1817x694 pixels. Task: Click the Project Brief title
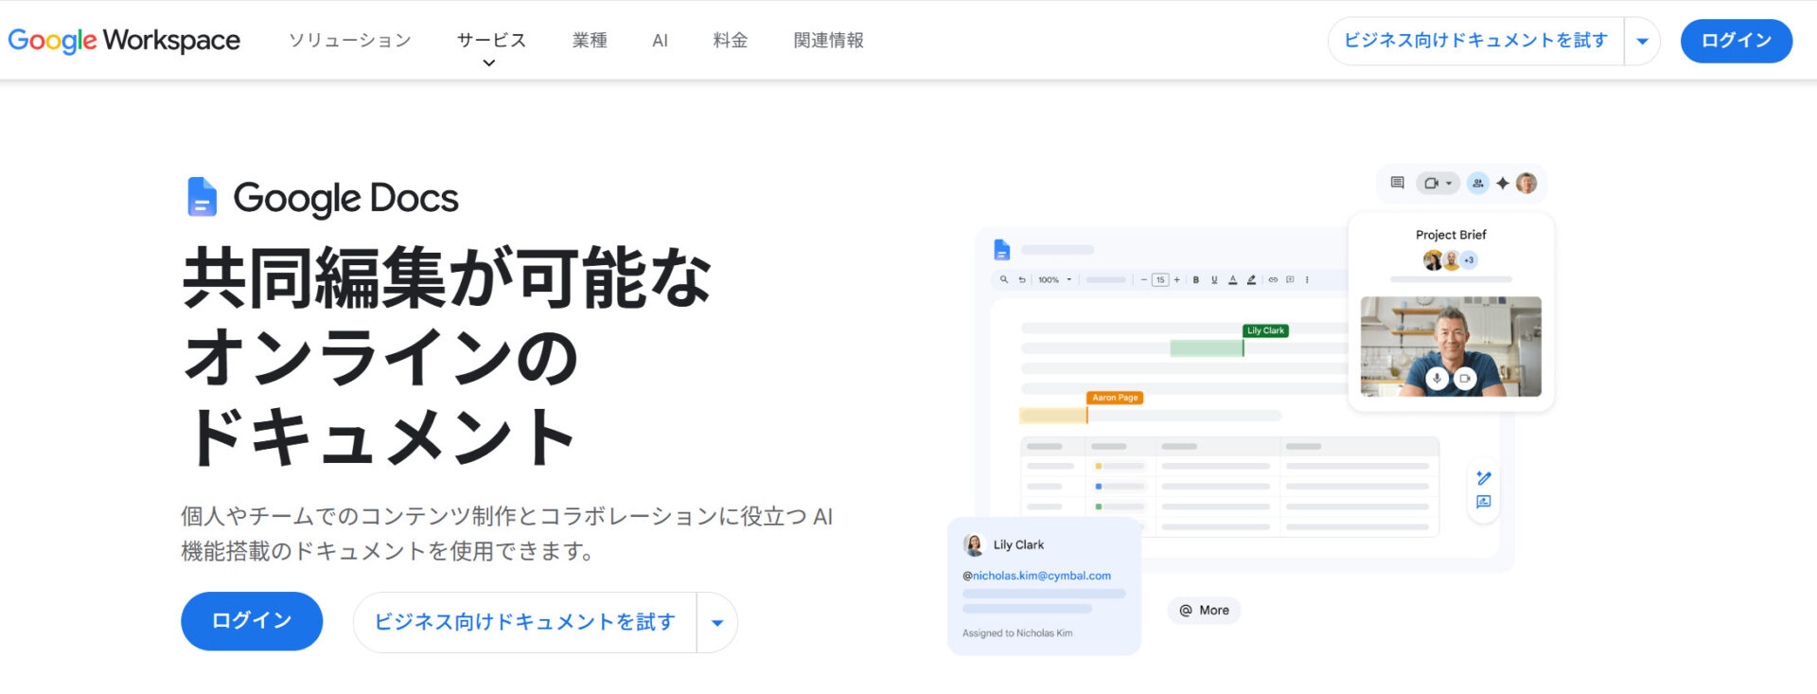pos(1451,235)
